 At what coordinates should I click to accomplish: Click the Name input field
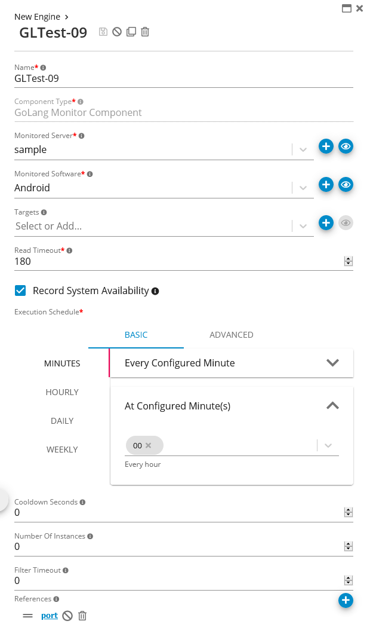pyautogui.click(x=179, y=78)
